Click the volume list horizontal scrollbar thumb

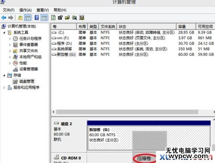coord(127,112)
